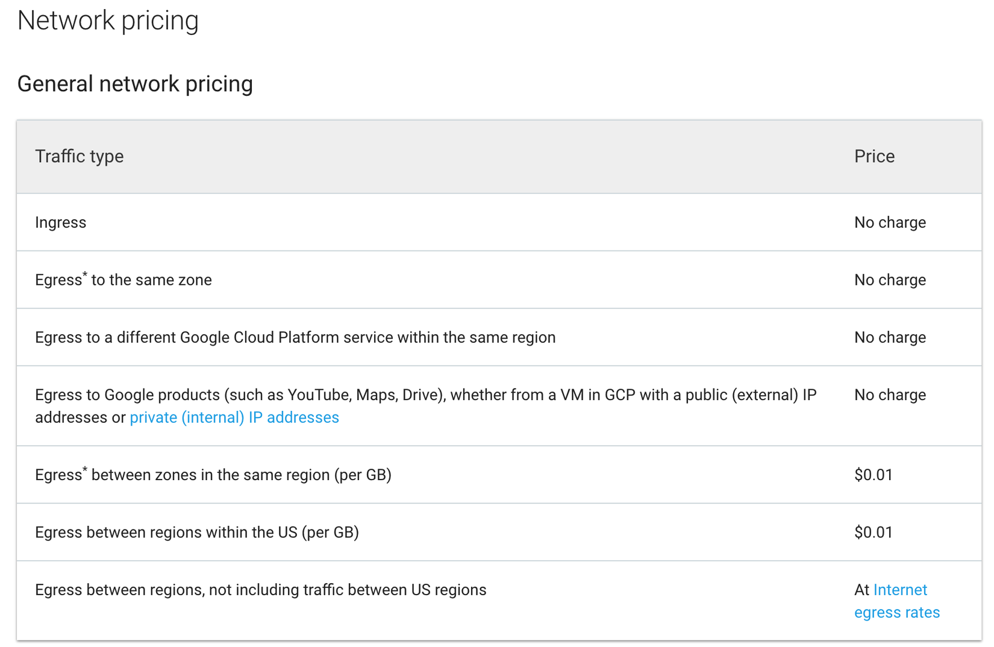The height and width of the screenshot is (647, 994).
Task: Click No charge for same region service egress
Action: [890, 337]
